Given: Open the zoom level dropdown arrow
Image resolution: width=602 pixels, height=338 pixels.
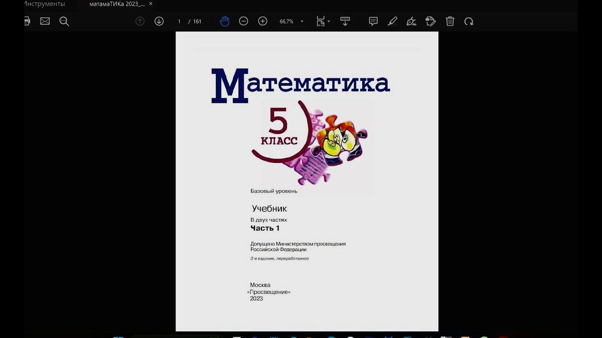Looking at the screenshot, I should tap(302, 22).
